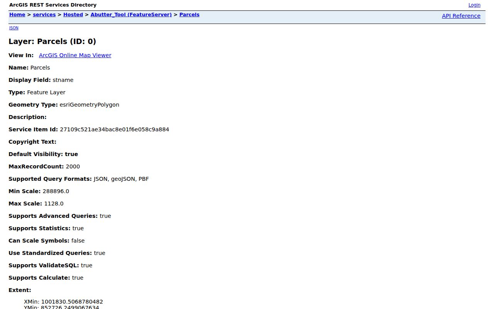Image resolution: width=494 pixels, height=309 pixels.
Task: Click the Can Scale Symbols value false
Action: (x=78, y=241)
